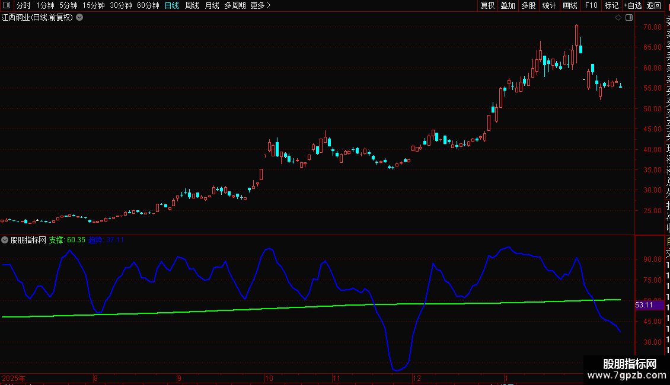Image resolution: width=670 pixels, height=385 pixels.
Task: Click the 统计 statistics button
Action: click(549, 5)
